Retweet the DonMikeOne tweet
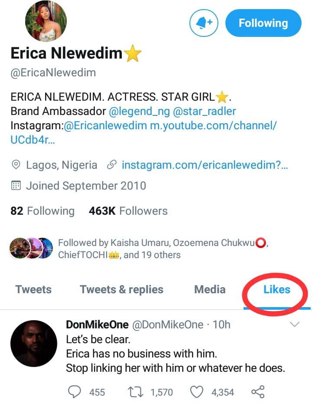Viewport: 312px width, 403px height. [136, 392]
